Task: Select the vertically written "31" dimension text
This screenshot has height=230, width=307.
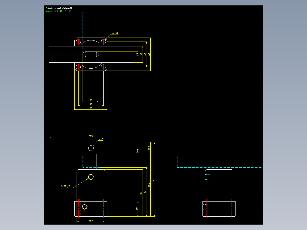Action: 141,54
